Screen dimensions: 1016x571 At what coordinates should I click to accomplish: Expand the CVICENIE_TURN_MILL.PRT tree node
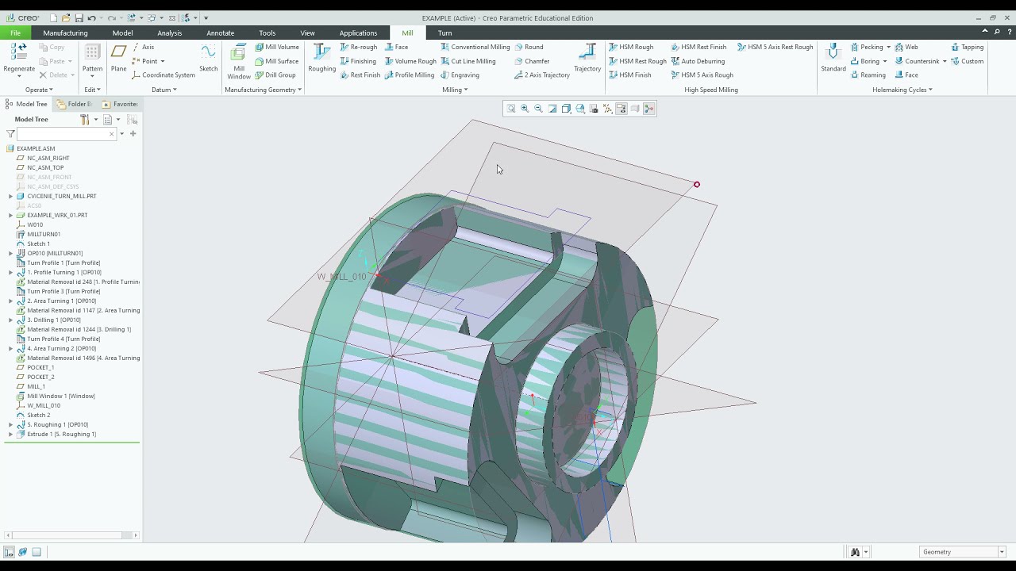[x=10, y=196]
